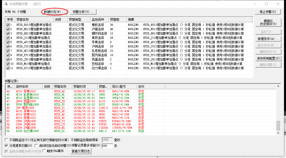Open 精细化历史测评(T)
This screenshot has width=286, height=158.
pos(268,22)
